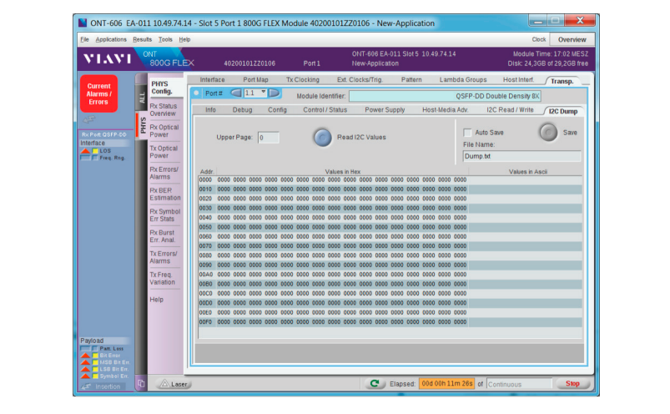The width and height of the screenshot is (670, 414).
Task: Open the Config sub-tab
Action: tap(277, 110)
